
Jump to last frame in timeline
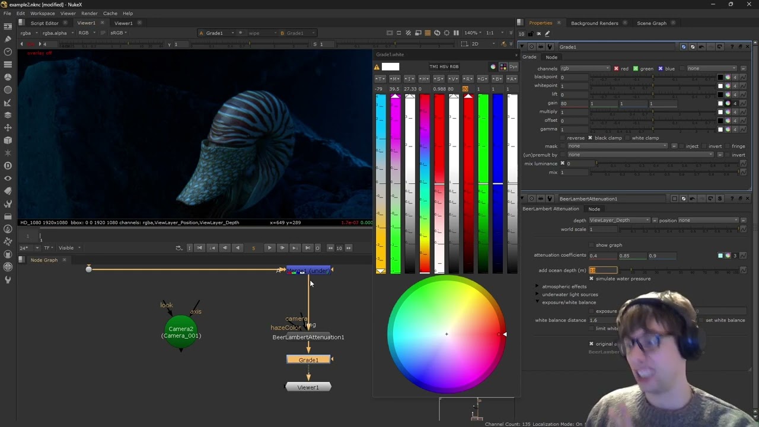[307, 248]
